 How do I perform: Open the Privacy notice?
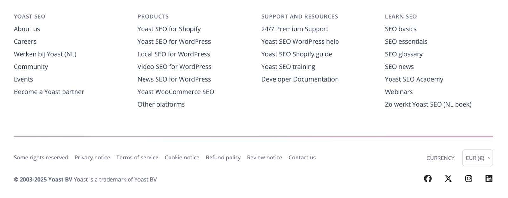click(x=92, y=157)
